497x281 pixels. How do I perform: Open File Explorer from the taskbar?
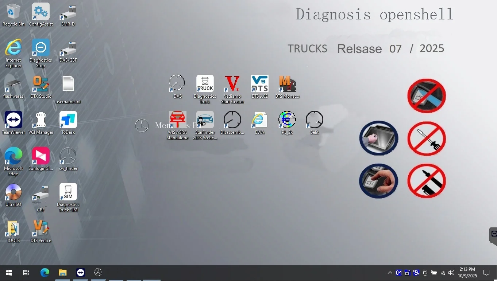63,273
